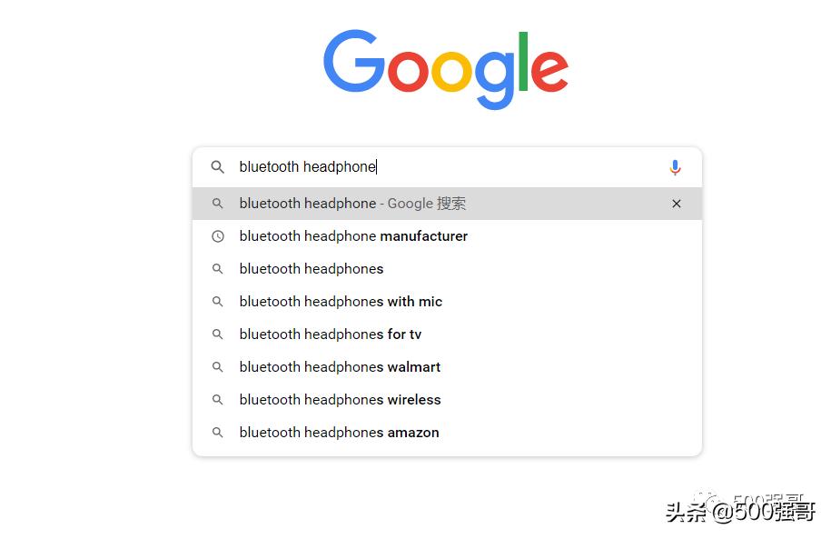Click inside the search text field

tap(500, 167)
